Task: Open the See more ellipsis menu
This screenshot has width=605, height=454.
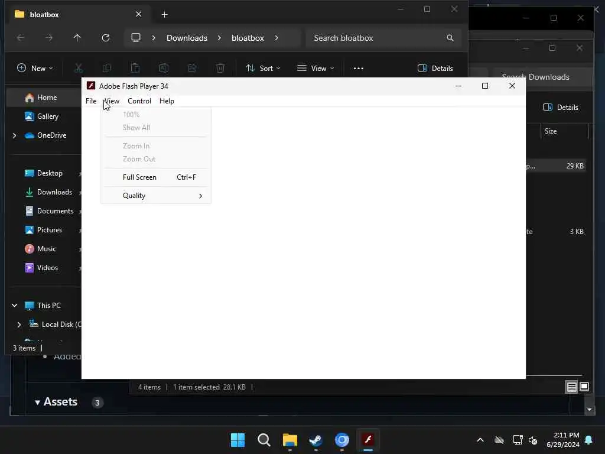Action: 359,69
